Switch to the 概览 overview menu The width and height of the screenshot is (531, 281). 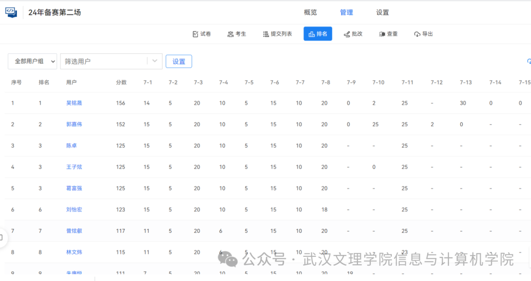pyautogui.click(x=310, y=12)
